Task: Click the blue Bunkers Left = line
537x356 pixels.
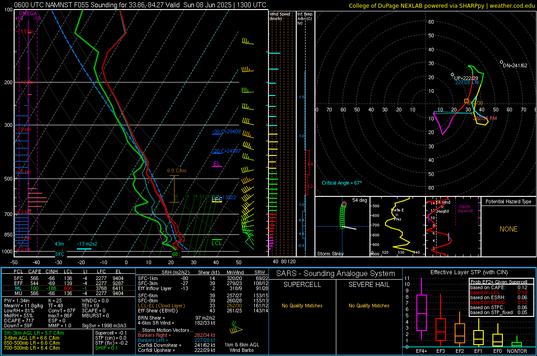Action: coord(177,340)
